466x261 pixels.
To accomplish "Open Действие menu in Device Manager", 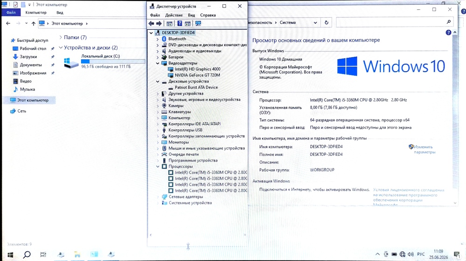I will click(174, 15).
